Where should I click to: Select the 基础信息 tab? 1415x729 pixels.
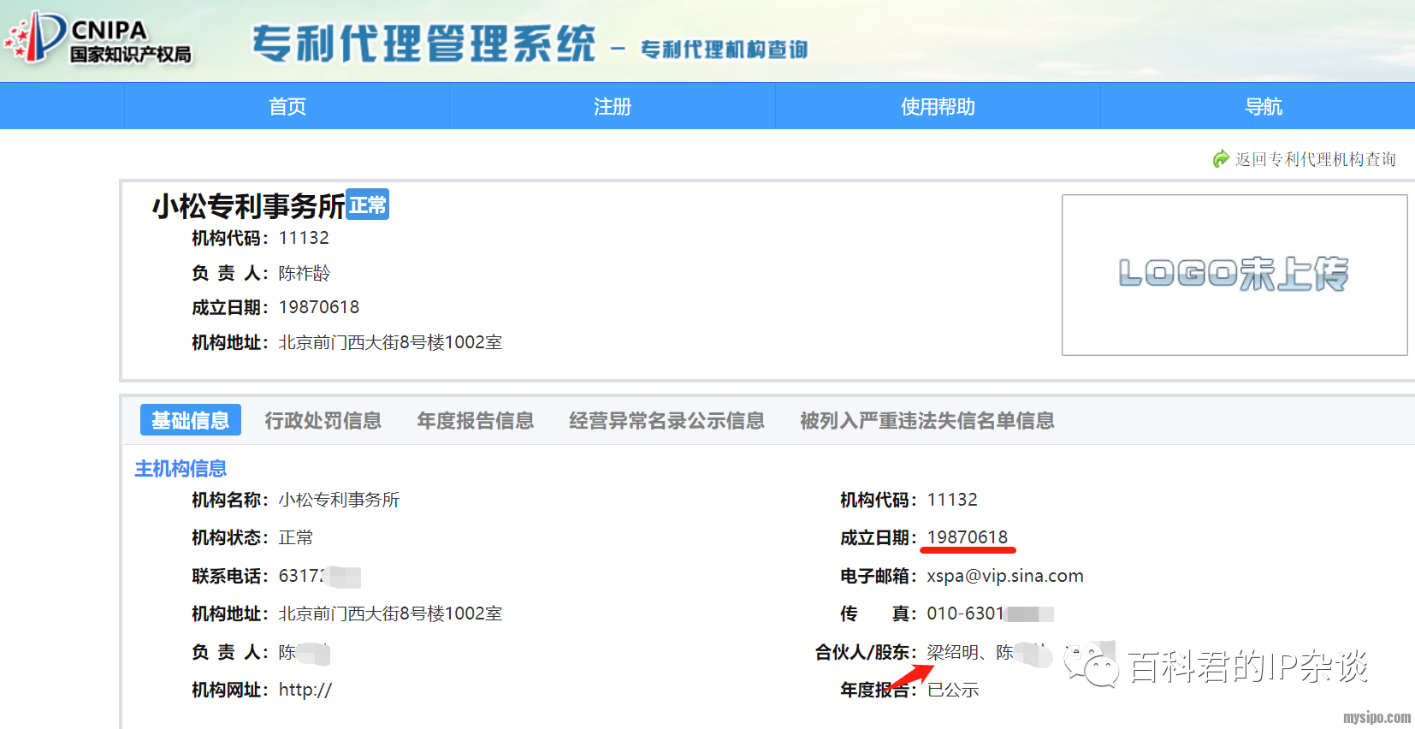click(x=190, y=420)
